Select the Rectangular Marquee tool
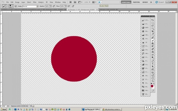Viewport: 178px width, 111px height. [152, 23]
